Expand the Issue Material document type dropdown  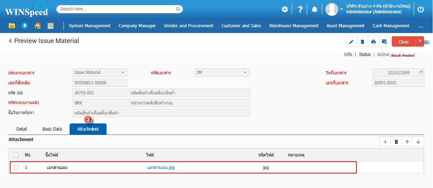(x=122, y=72)
